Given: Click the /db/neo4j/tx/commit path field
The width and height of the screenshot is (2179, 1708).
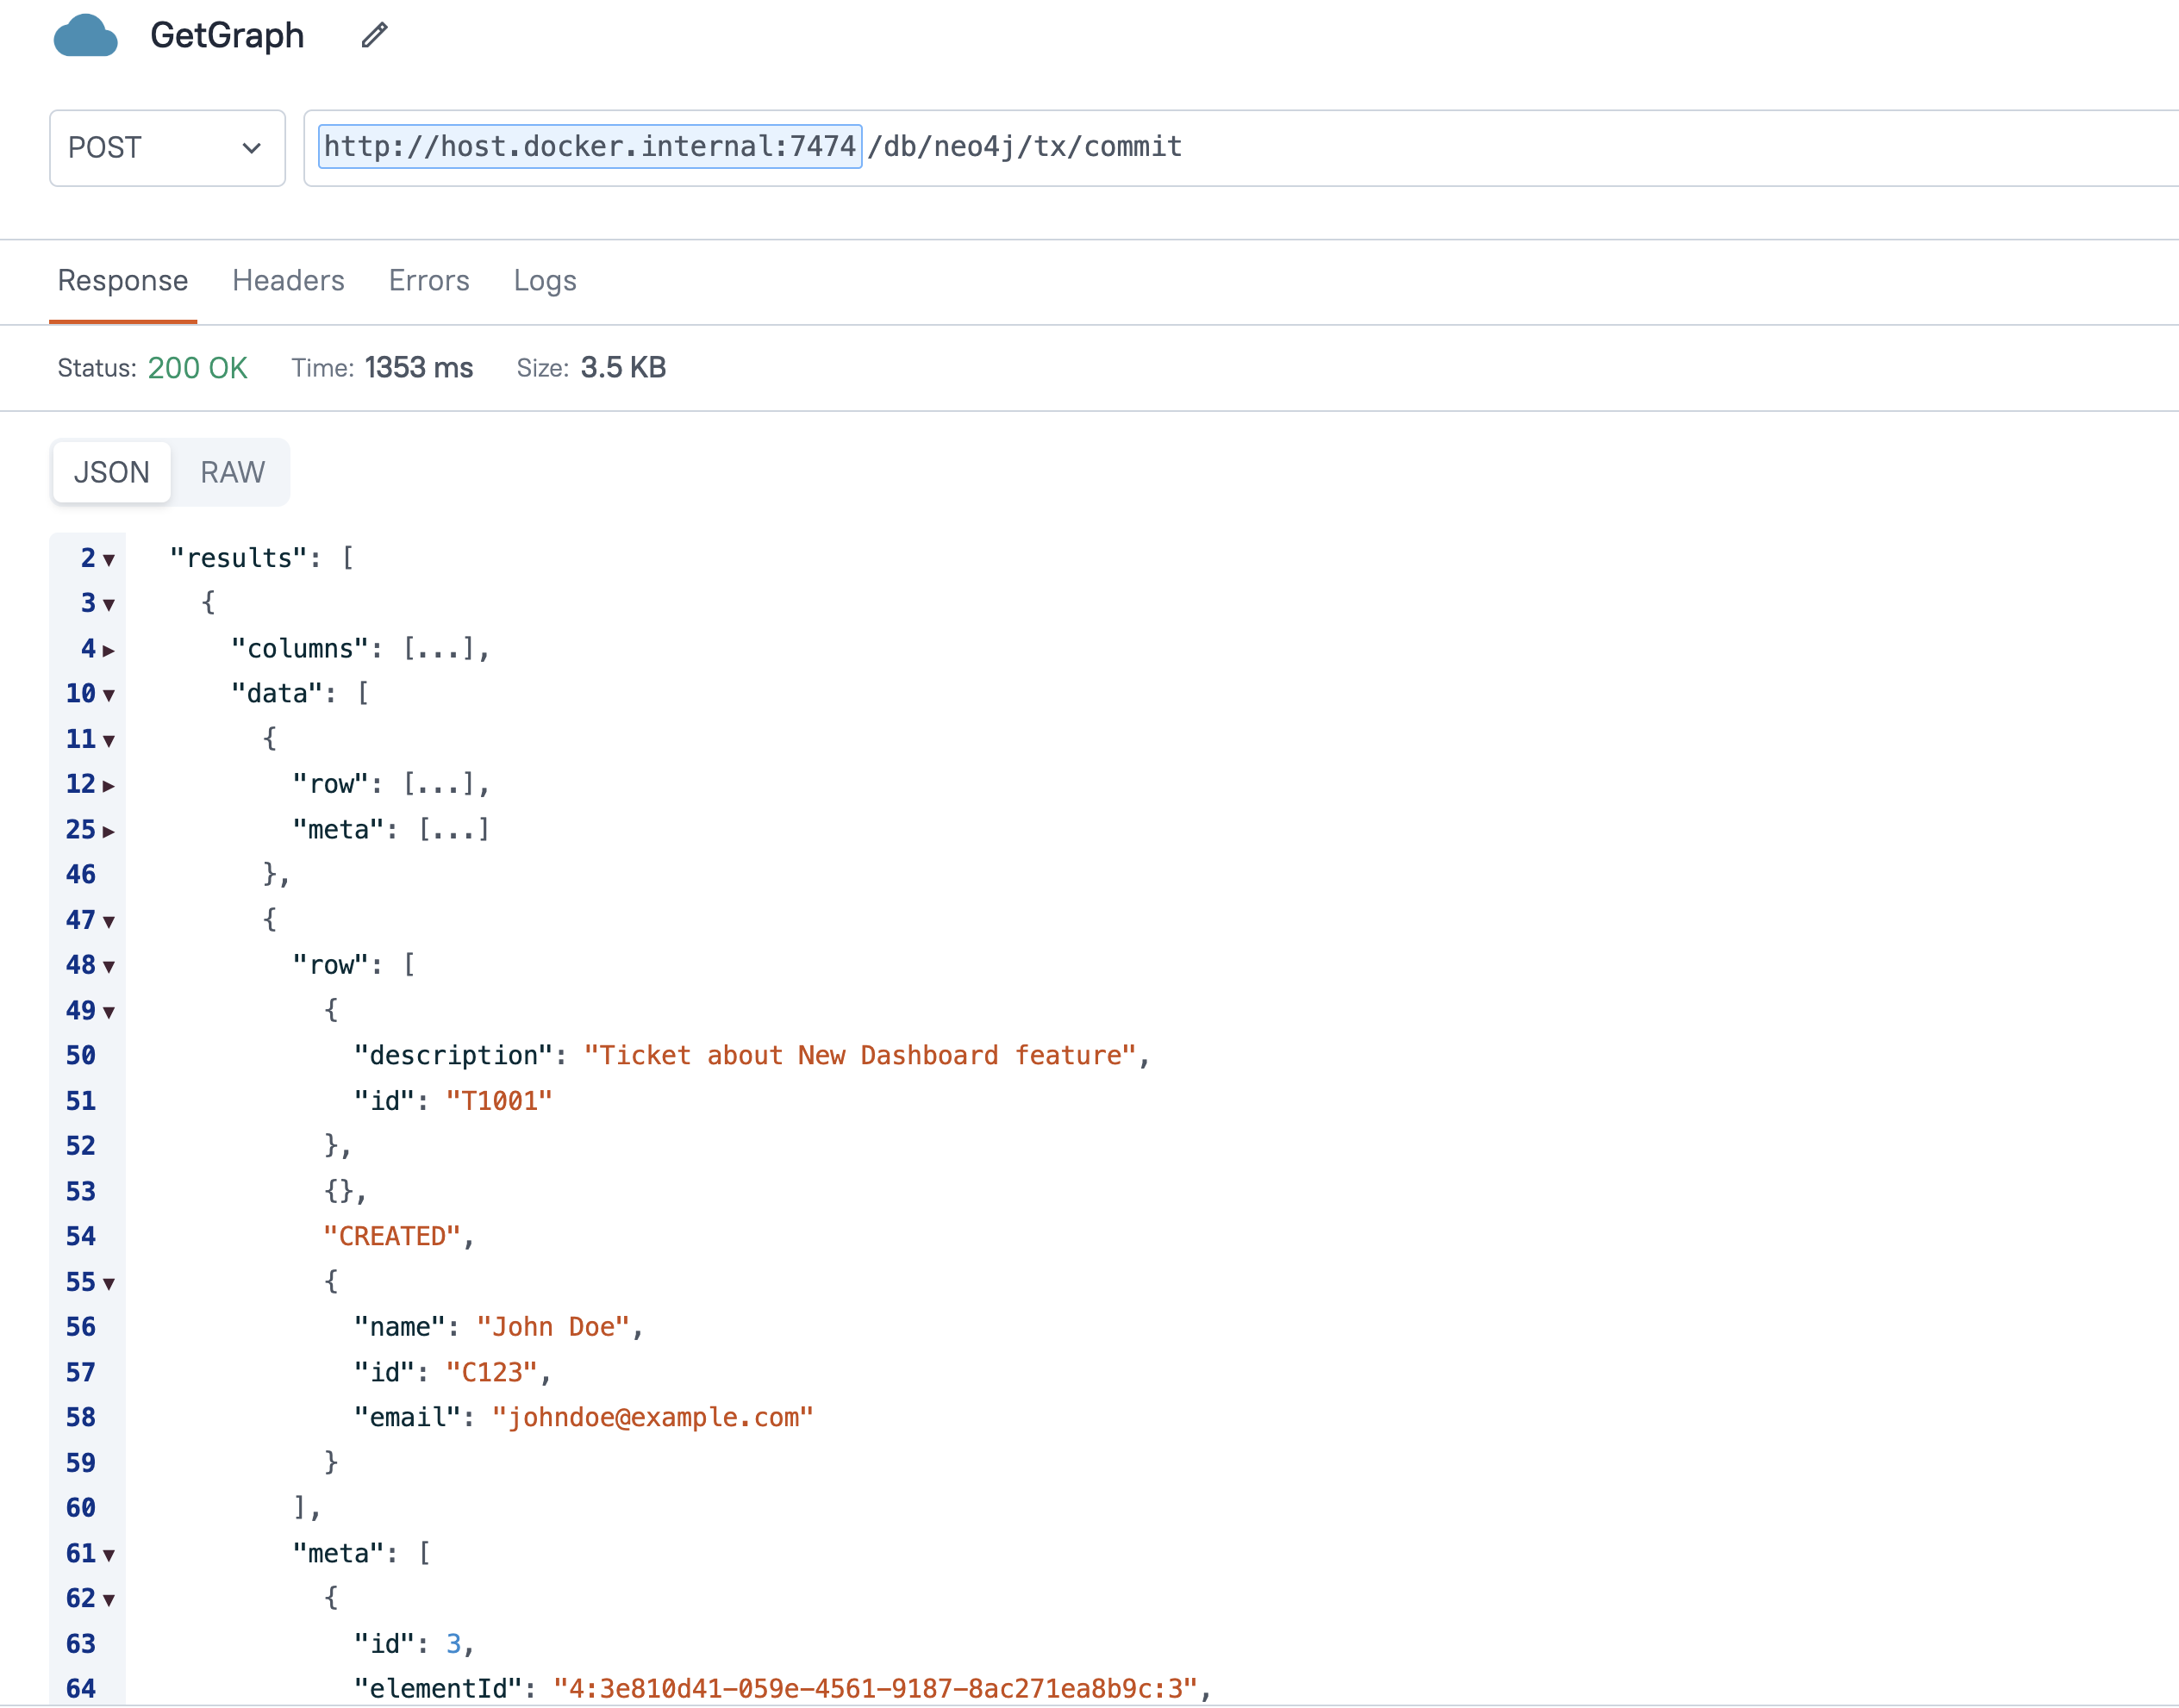Looking at the screenshot, I should coord(1025,147).
